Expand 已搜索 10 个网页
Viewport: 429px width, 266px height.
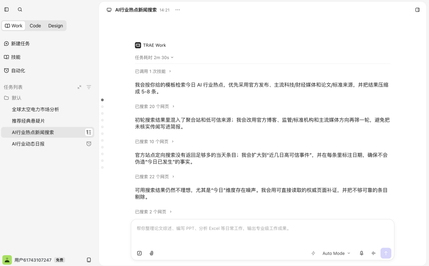pyautogui.click(x=154, y=142)
